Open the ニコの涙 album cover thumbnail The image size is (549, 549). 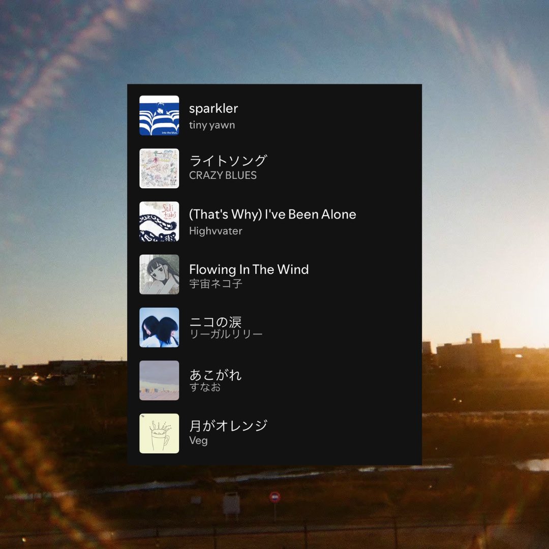(x=159, y=327)
